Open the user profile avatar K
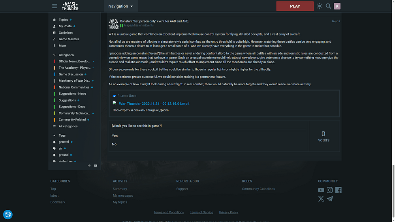Image resolution: width=395 pixels, height=222 pixels. (x=337, y=6)
